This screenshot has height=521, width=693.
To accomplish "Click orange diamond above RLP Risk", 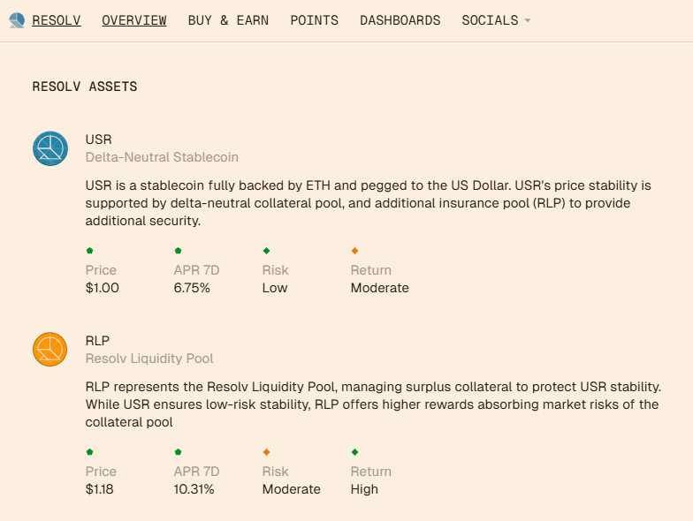I will tap(266, 452).
